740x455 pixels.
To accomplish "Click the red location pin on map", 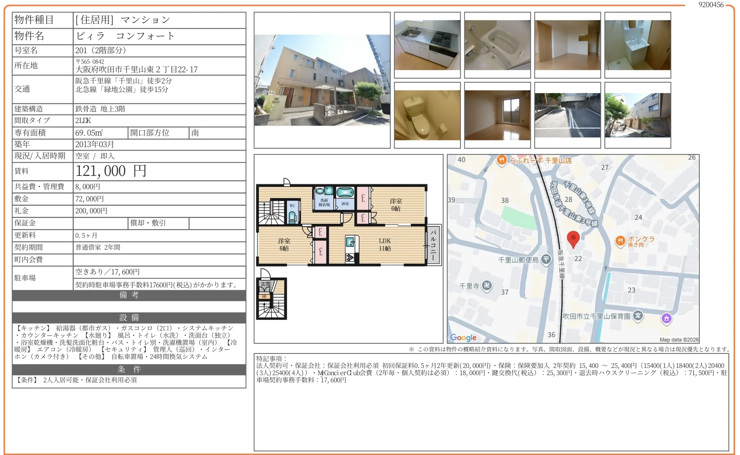I will [573, 238].
